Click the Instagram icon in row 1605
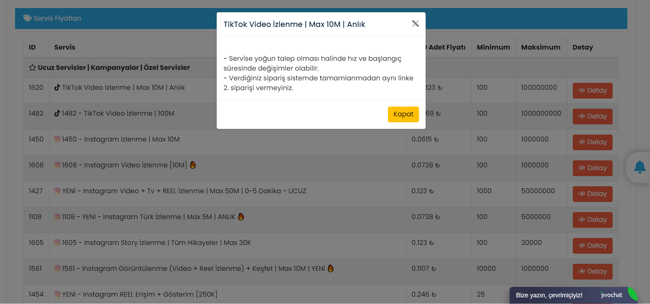Screen dimensions: 650x304 point(57,243)
